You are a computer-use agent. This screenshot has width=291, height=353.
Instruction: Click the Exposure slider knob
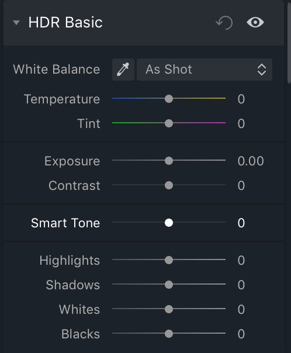tap(169, 161)
